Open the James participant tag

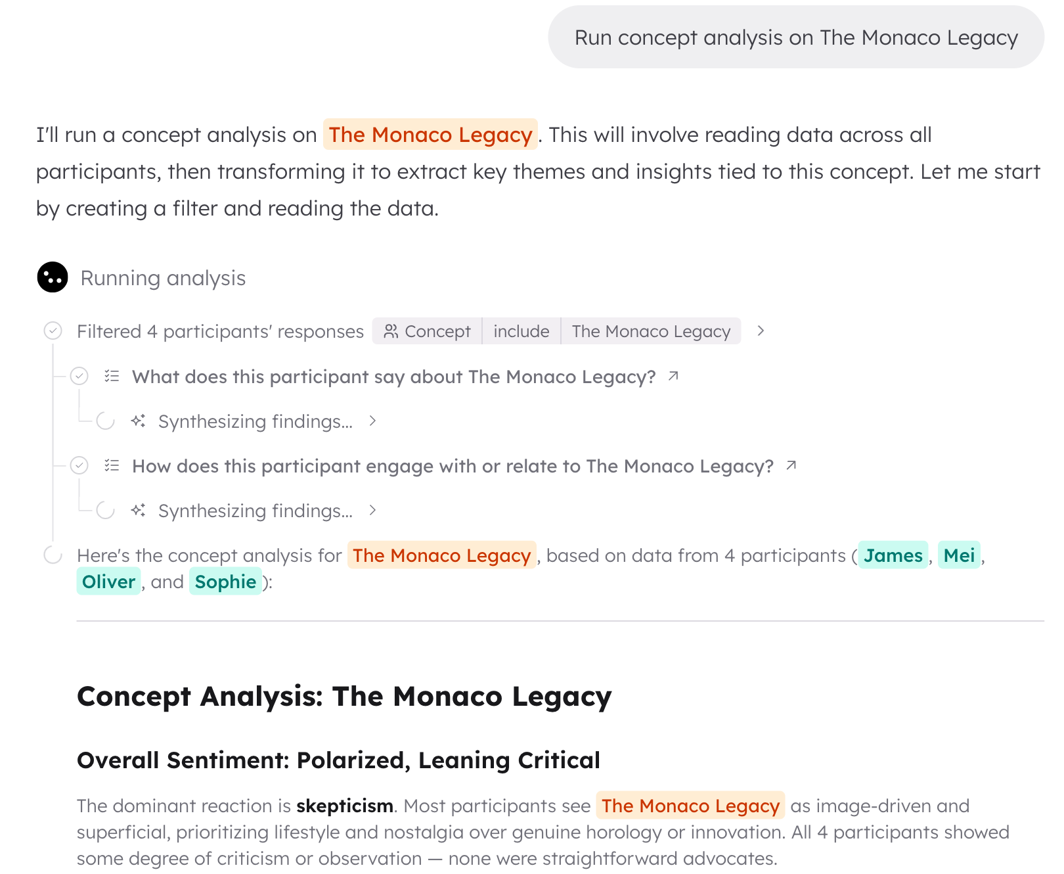pos(893,555)
